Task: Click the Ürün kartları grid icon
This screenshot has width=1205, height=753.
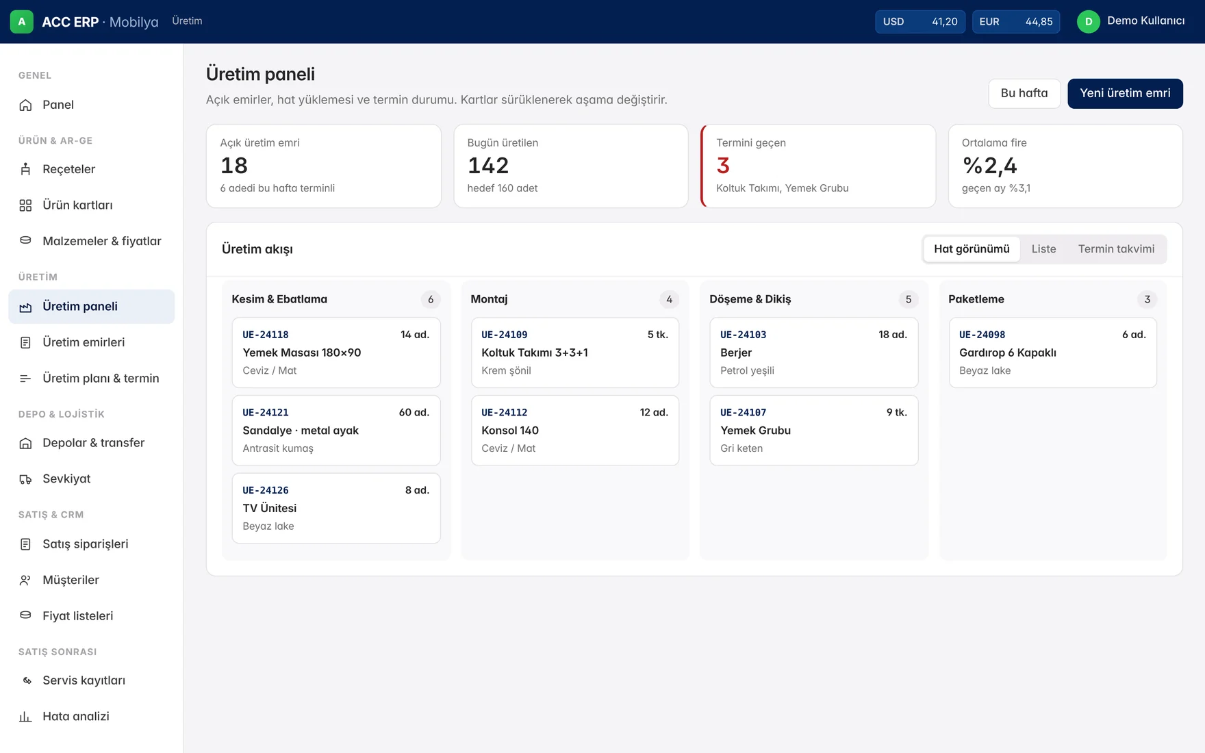Action: (25, 205)
